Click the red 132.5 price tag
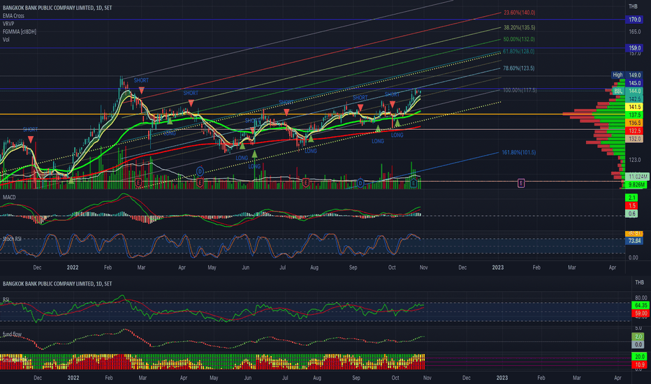This screenshot has width=651, height=384. pyautogui.click(x=634, y=131)
